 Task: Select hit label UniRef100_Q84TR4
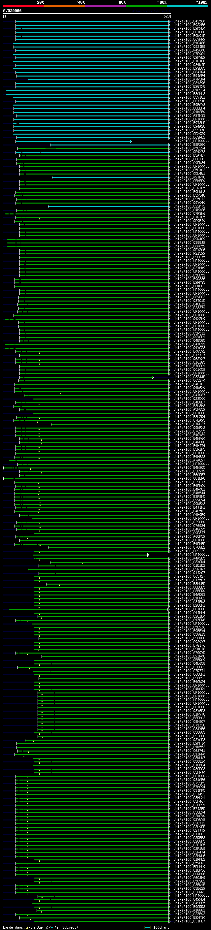click(189, 72)
